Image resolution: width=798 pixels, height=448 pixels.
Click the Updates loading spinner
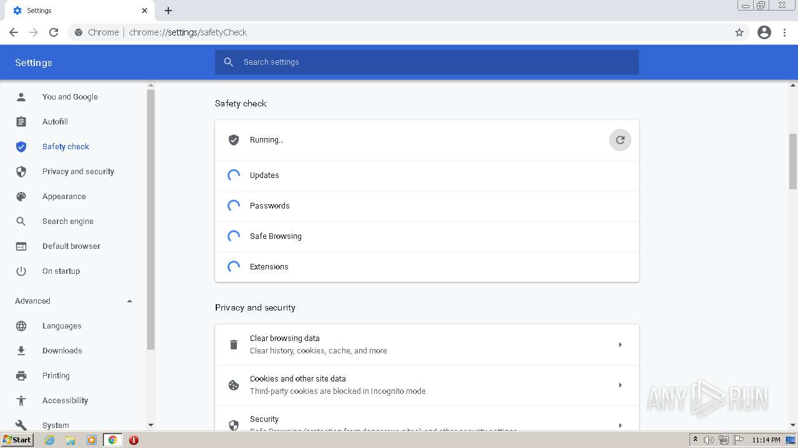234,175
